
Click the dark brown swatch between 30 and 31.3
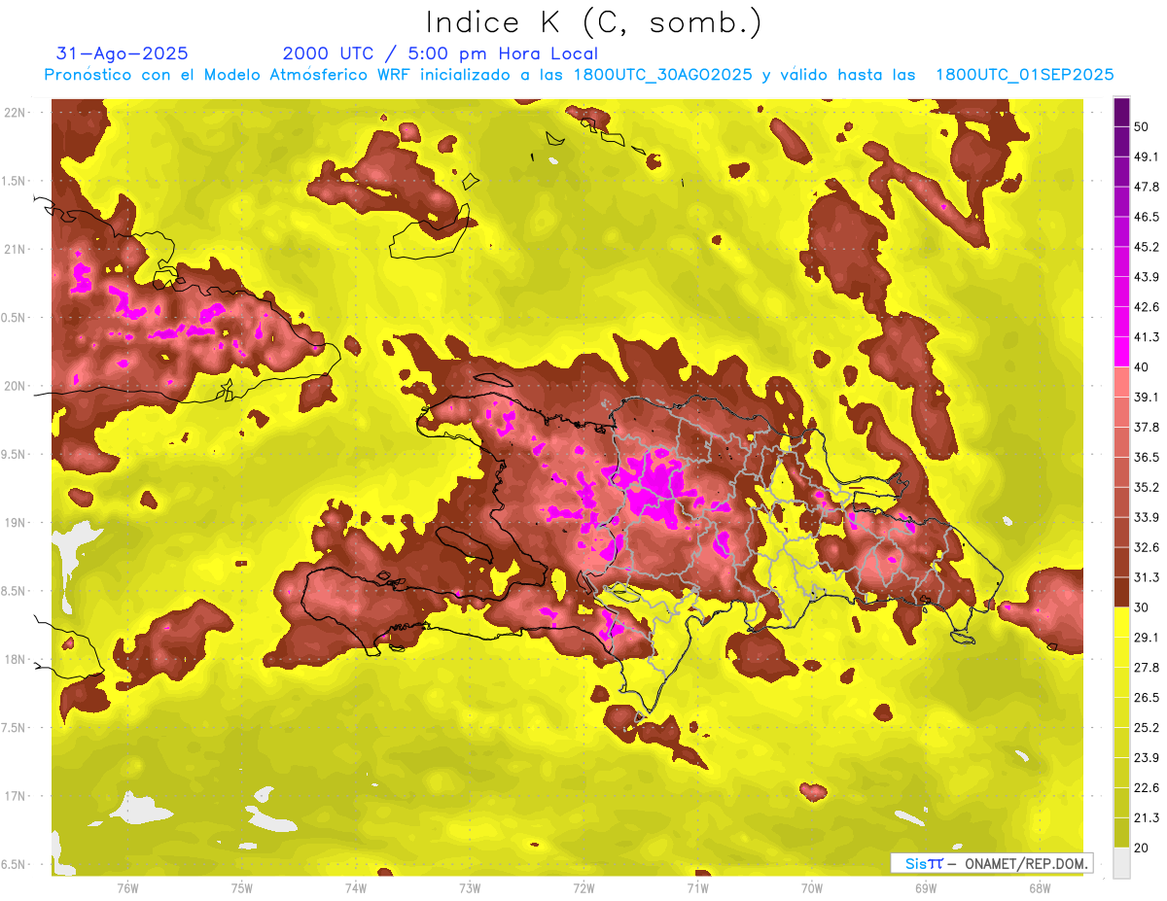(x=1121, y=592)
